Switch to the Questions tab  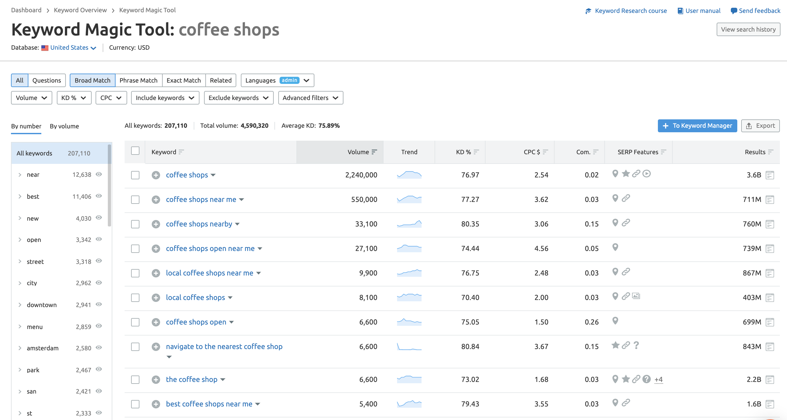(x=46, y=80)
